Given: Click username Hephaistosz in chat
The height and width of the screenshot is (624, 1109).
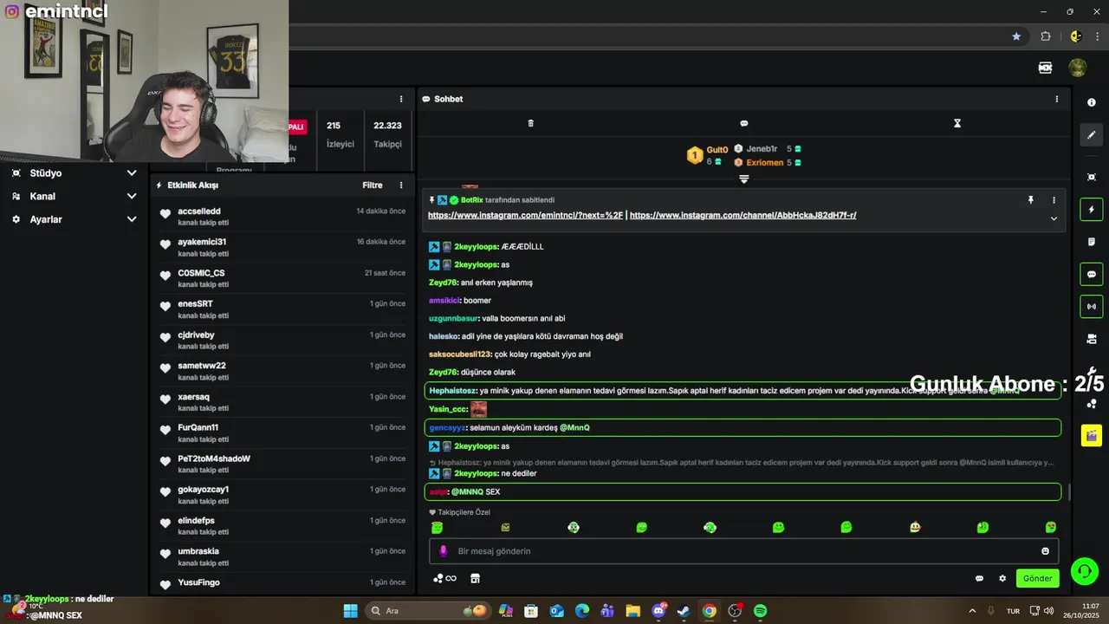Looking at the screenshot, I should click(453, 391).
